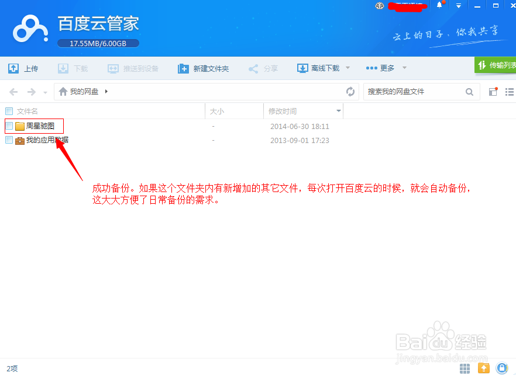This screenshot has width=516, height=376.
Task: Click the user avatar icon in title bar
Action: (x=380, y=6)
